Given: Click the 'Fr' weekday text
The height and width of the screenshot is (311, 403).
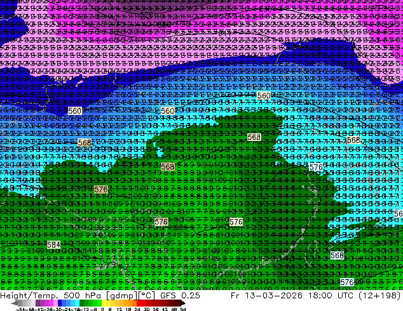Looking at the screenshot, I should (x=235, y=296).
